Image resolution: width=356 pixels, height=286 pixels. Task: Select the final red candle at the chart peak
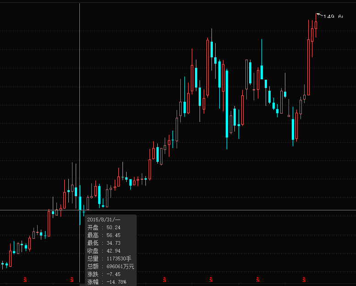[x=316, y=25]
